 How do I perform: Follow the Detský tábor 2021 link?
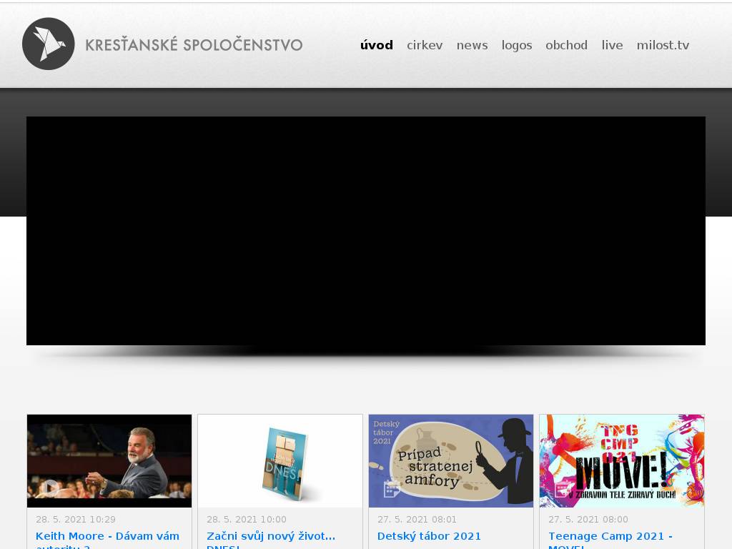point(429,536)
